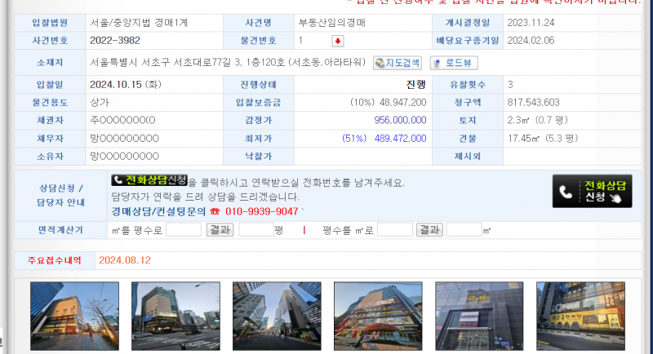Viewport: 653px width, 354px height.
Task: Open the 로드뷰 road view button
Action: point(454,63)
